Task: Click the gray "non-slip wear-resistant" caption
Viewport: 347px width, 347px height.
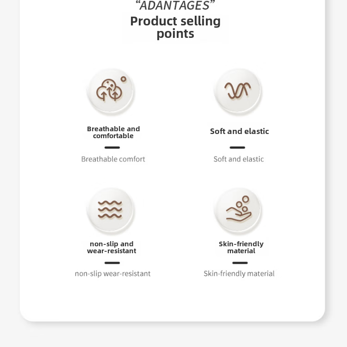Action: (x=113, y=274)
